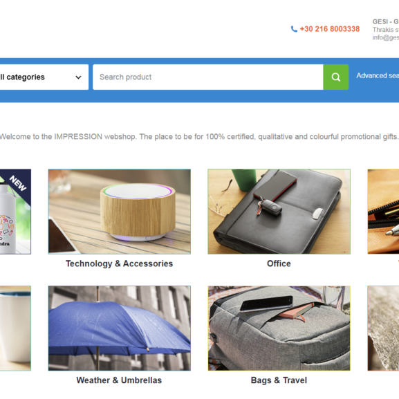Viewport: 399px width, 399px height.
Task: Call the +30 216 8003338 number link
Action: point(330,29)
